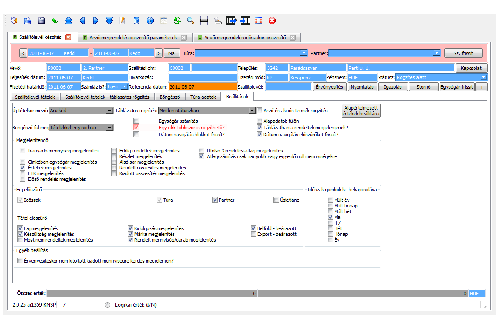Click the table export arrow icon

click(231, 21)
